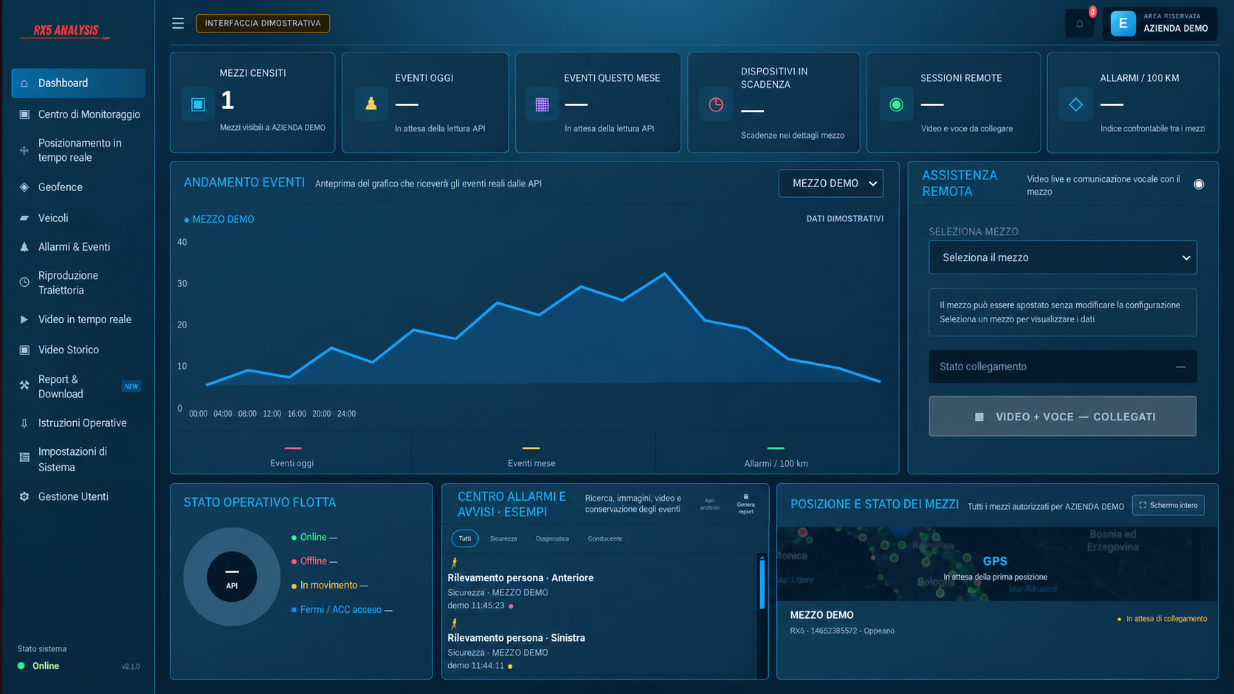1234x694 pixels.
Task: Select the Conducente alarm filter tab
Action: point(604,538)
